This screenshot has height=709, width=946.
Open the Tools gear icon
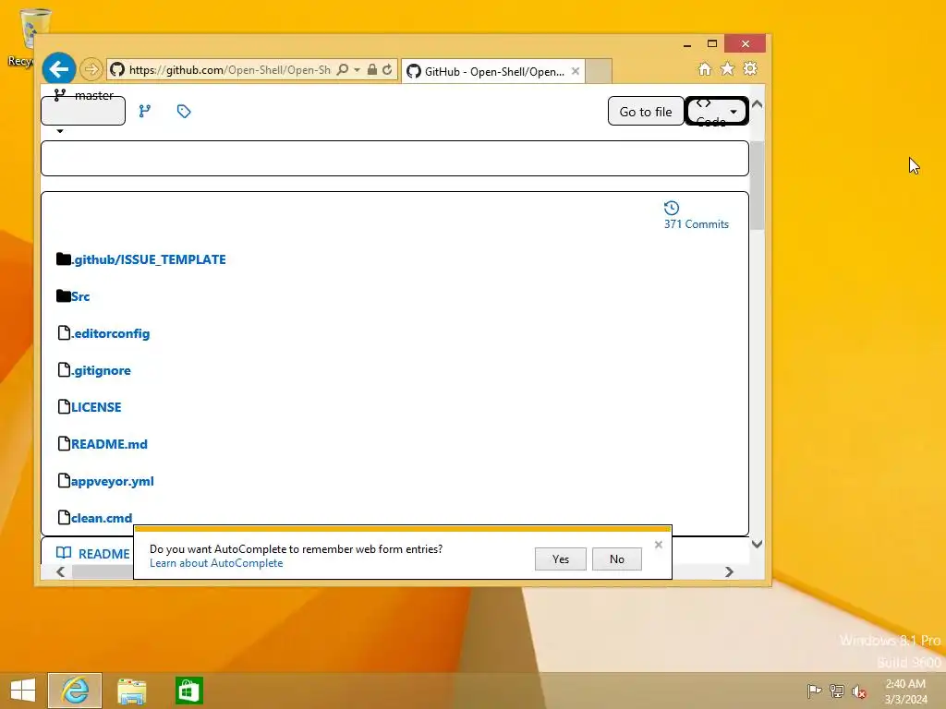click(x=750, y=68)
